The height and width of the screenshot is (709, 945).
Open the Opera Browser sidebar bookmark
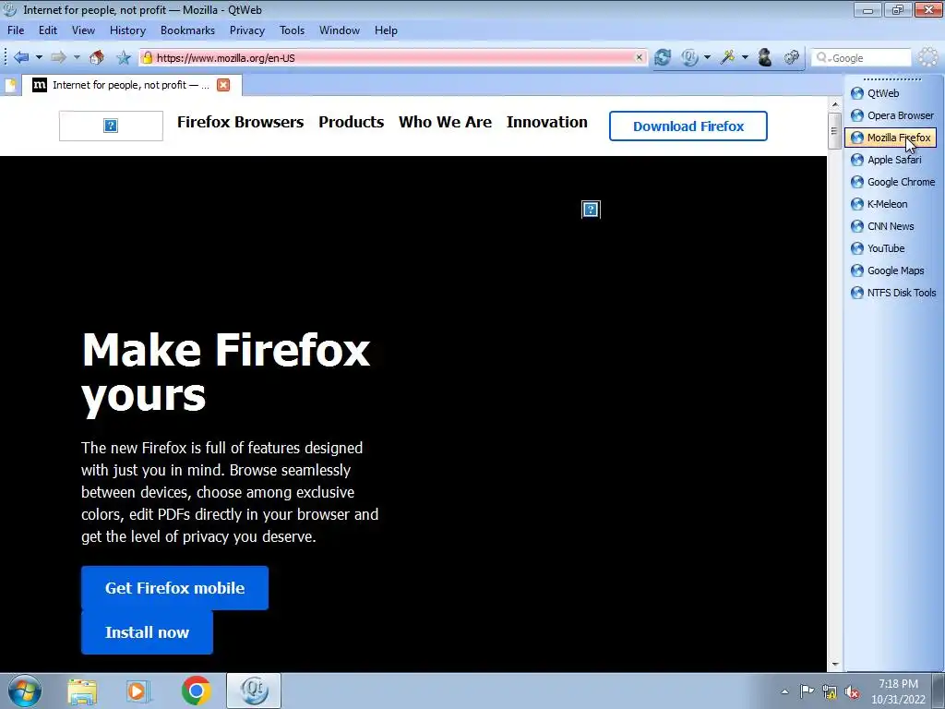[891, 115]
